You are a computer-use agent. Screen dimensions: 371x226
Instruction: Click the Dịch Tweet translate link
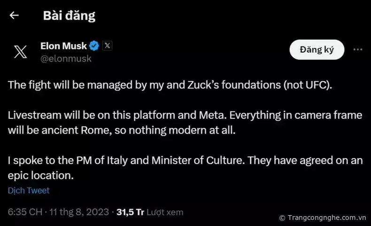[x=29, y=190]
